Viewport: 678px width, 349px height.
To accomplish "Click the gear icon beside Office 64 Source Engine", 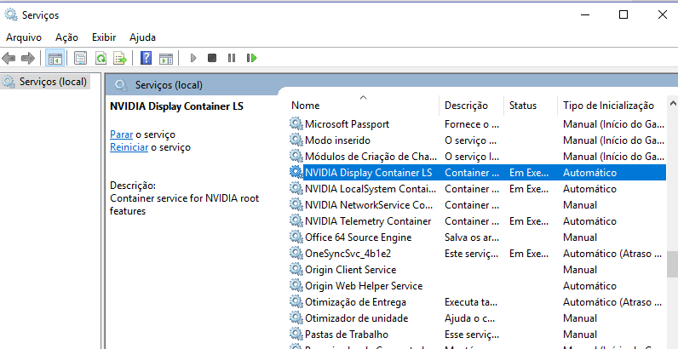I will pyautogui.click(x=296, y=237).
